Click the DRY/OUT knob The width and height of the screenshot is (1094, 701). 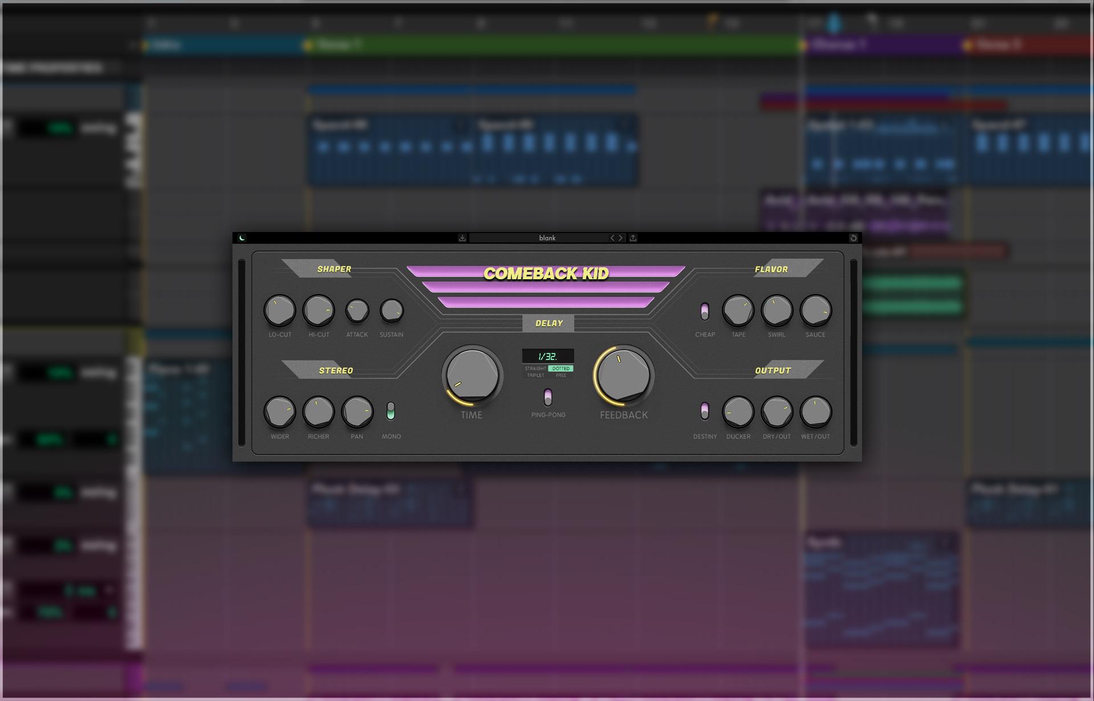777,412
